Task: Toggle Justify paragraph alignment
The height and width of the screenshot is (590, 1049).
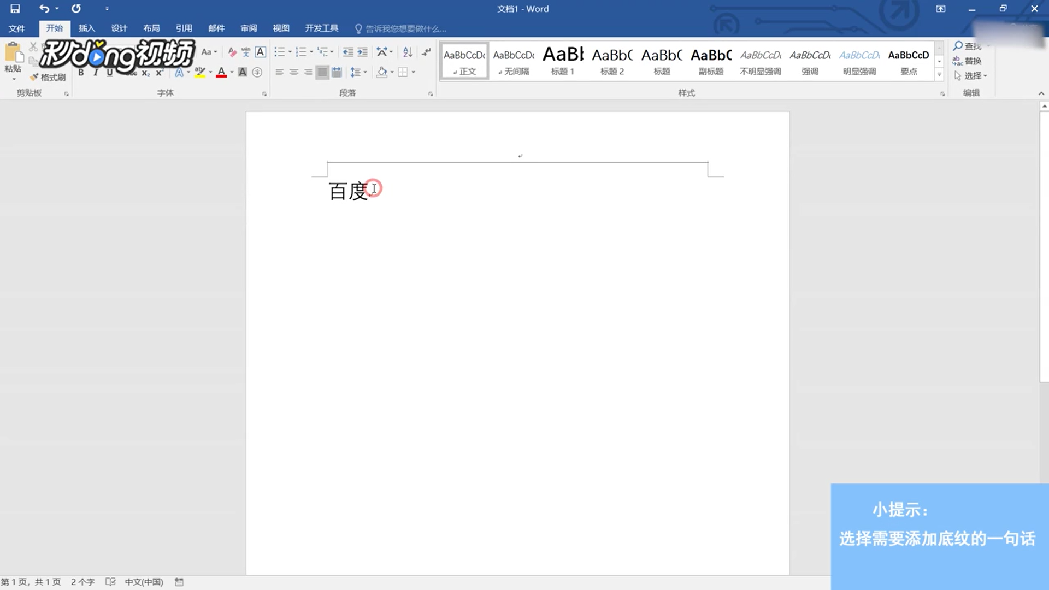Action: (x=322, y=72)
